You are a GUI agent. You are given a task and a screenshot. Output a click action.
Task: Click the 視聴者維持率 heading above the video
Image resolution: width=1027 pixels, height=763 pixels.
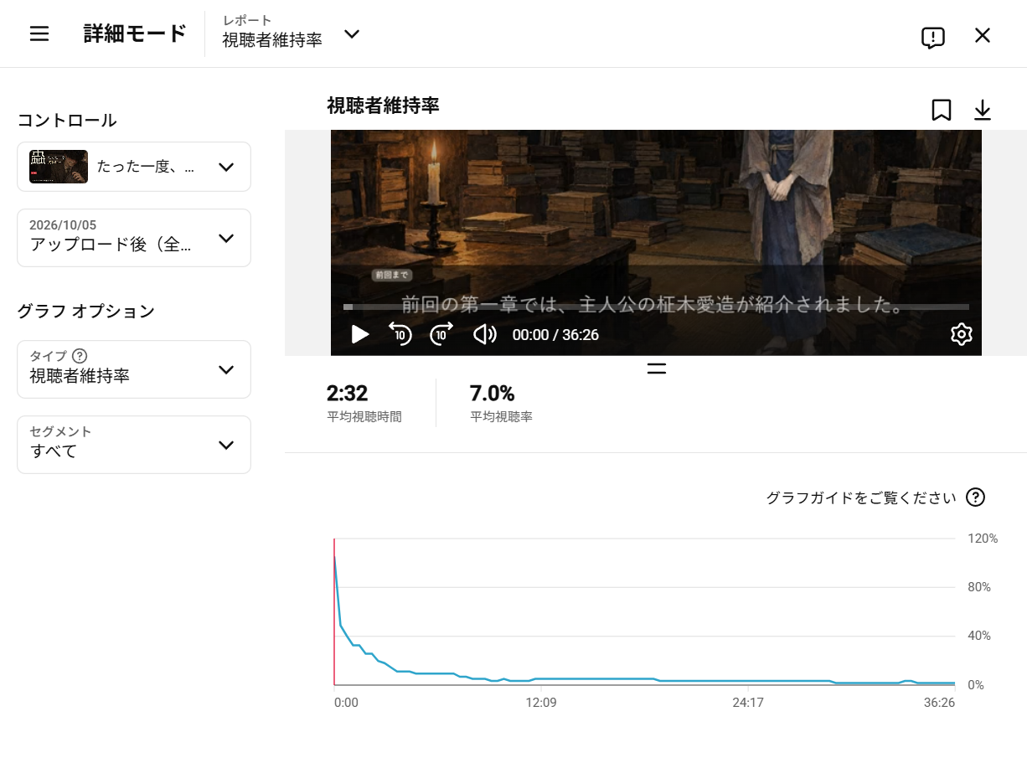coord(383,106)
